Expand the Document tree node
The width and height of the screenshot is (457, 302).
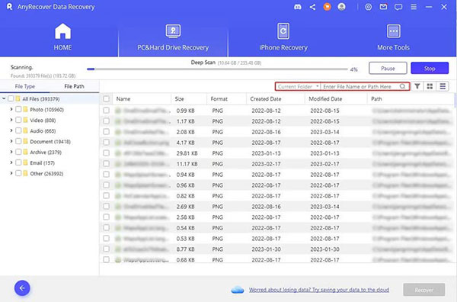point(11,141)
